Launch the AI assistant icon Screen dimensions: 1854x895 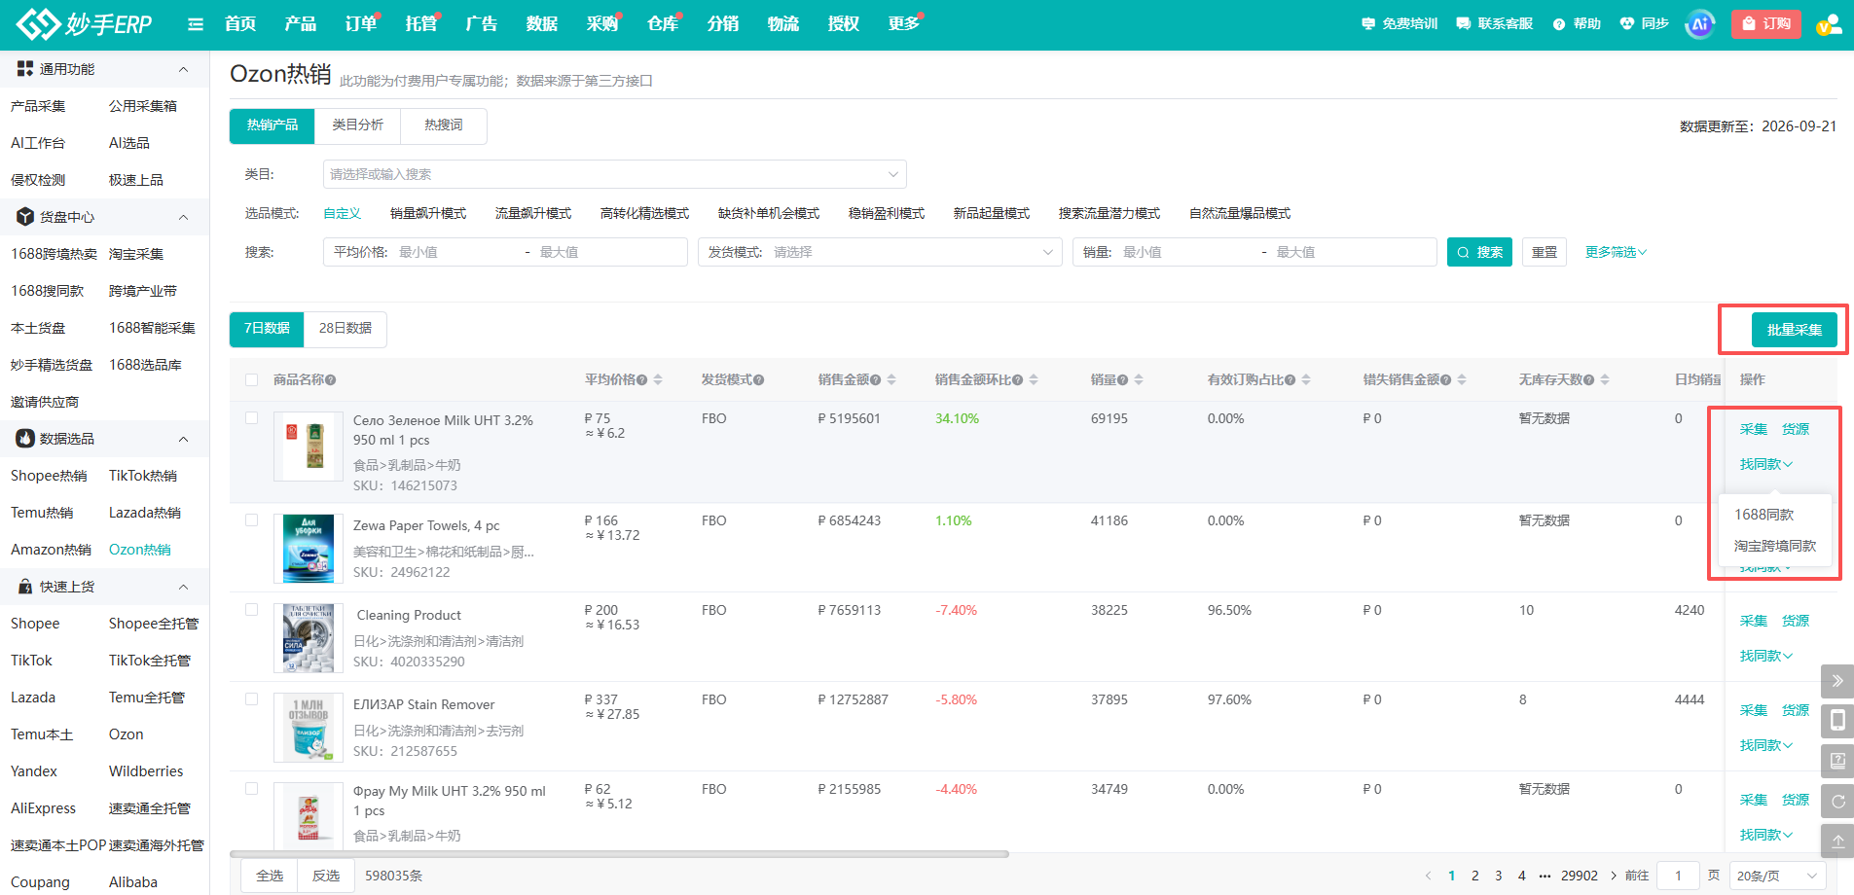(1700, 24)
